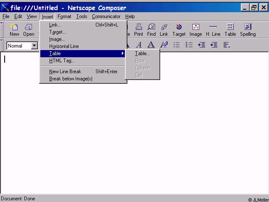This screenshot has width=269, height=202.
Task: Click the Composer title bar icon
Action: [x=5, y=8]
